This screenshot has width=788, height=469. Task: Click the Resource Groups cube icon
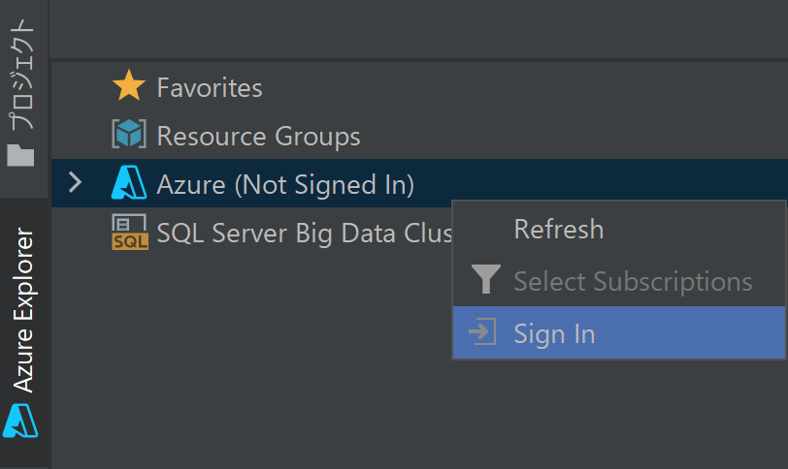(128, 136)
